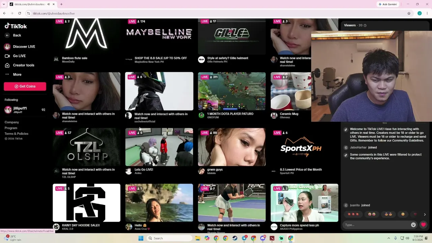Click the Back arrow icon in sidebar

tap(7, 35)
